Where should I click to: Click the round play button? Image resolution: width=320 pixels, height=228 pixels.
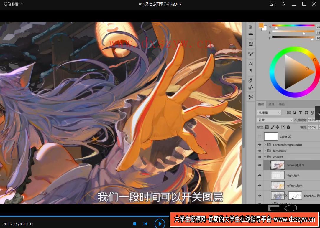160,224
